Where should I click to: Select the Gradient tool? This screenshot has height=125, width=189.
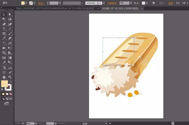click(x=10, y=58)
